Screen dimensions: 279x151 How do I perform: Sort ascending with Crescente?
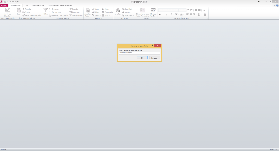(54, 9)
